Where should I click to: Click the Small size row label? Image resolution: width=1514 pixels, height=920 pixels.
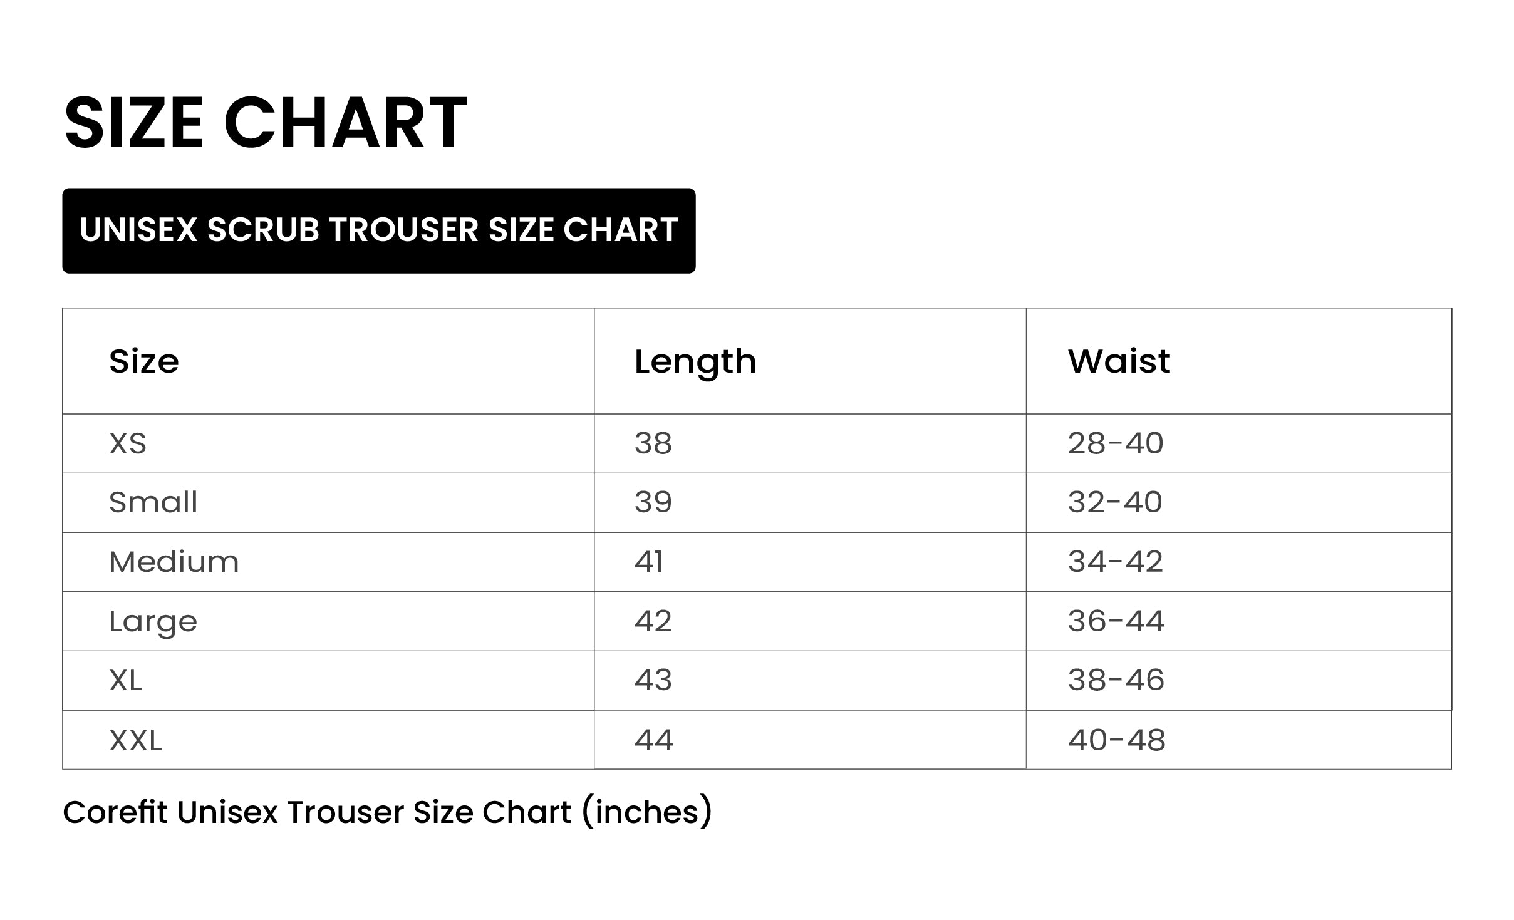coord(153,502)
